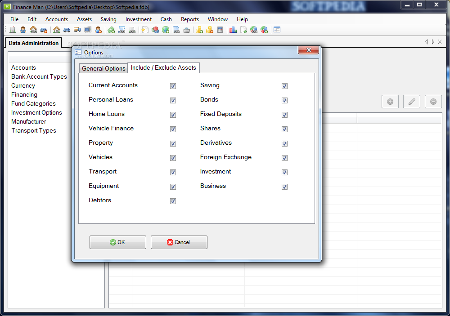
Task: Click the office building toolbar icon
Action: click(13, 30)
